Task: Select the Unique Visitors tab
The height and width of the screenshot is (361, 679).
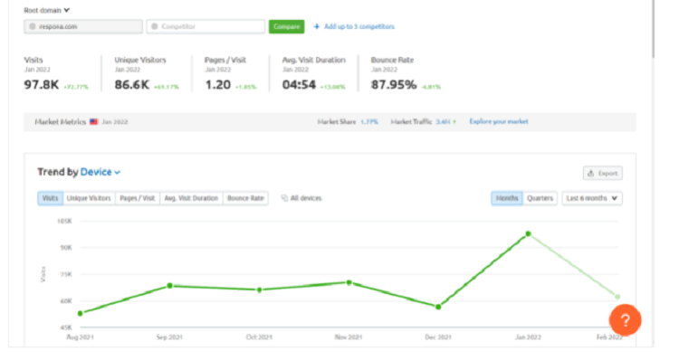Action: tap(89, 198)
